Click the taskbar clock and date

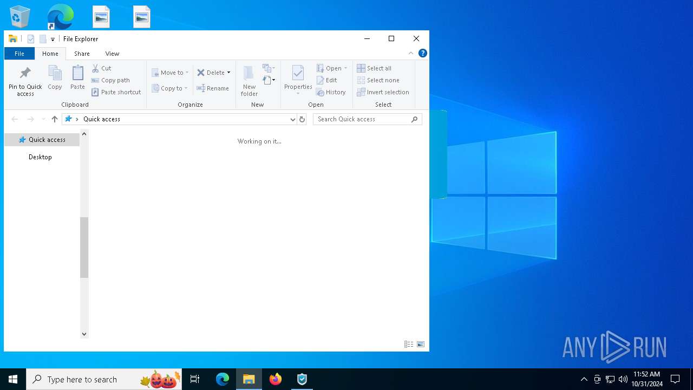[647, 379]
